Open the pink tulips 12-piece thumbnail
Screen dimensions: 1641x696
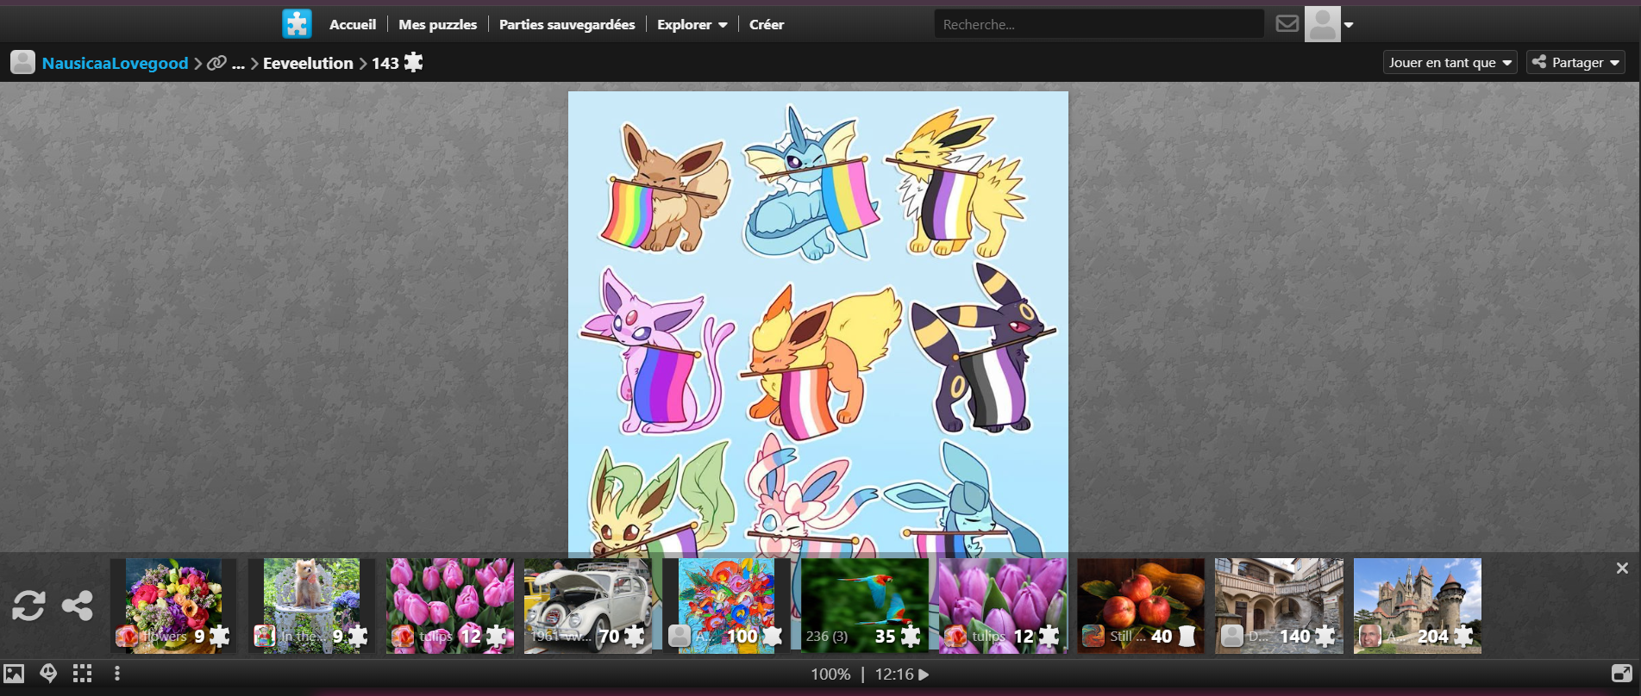coord(449,606)
